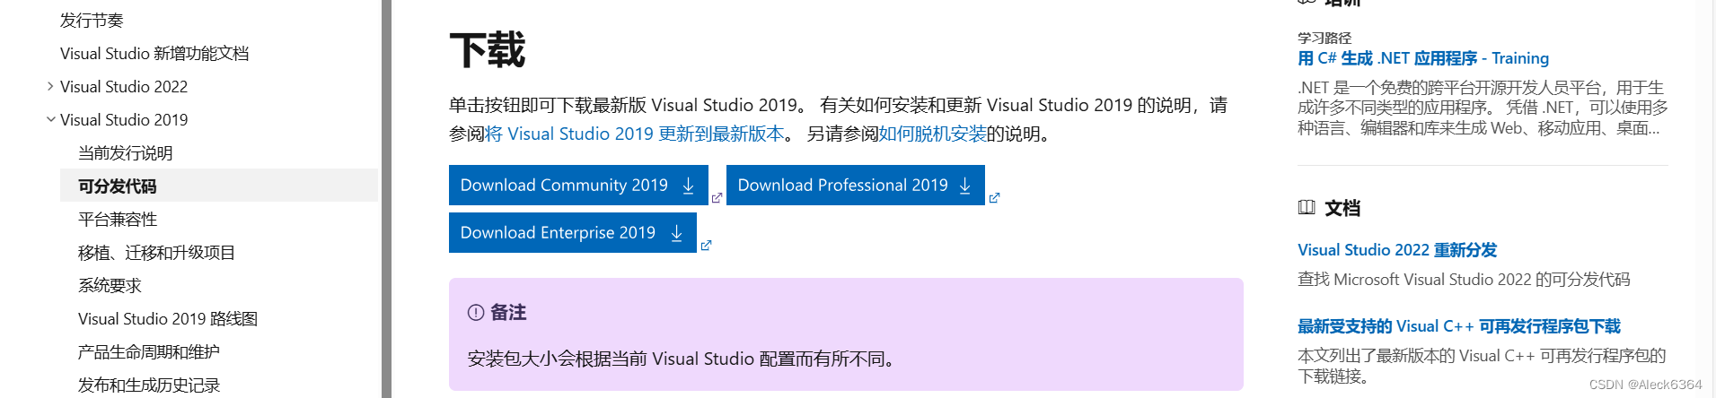The image size is (1716, 398).
Task: Click the 备注 info icon
Action: coord(476,313)
